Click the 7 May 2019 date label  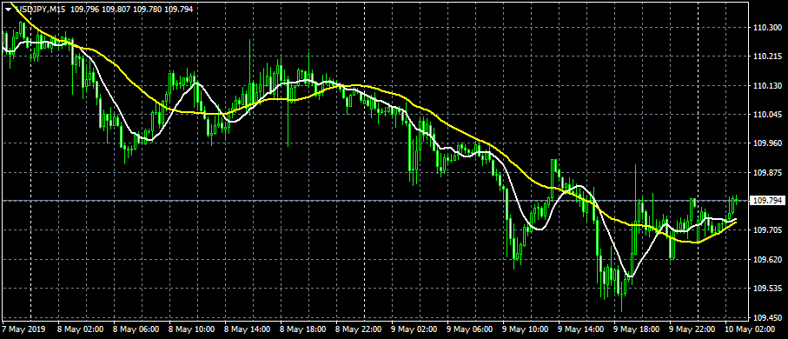23,329
